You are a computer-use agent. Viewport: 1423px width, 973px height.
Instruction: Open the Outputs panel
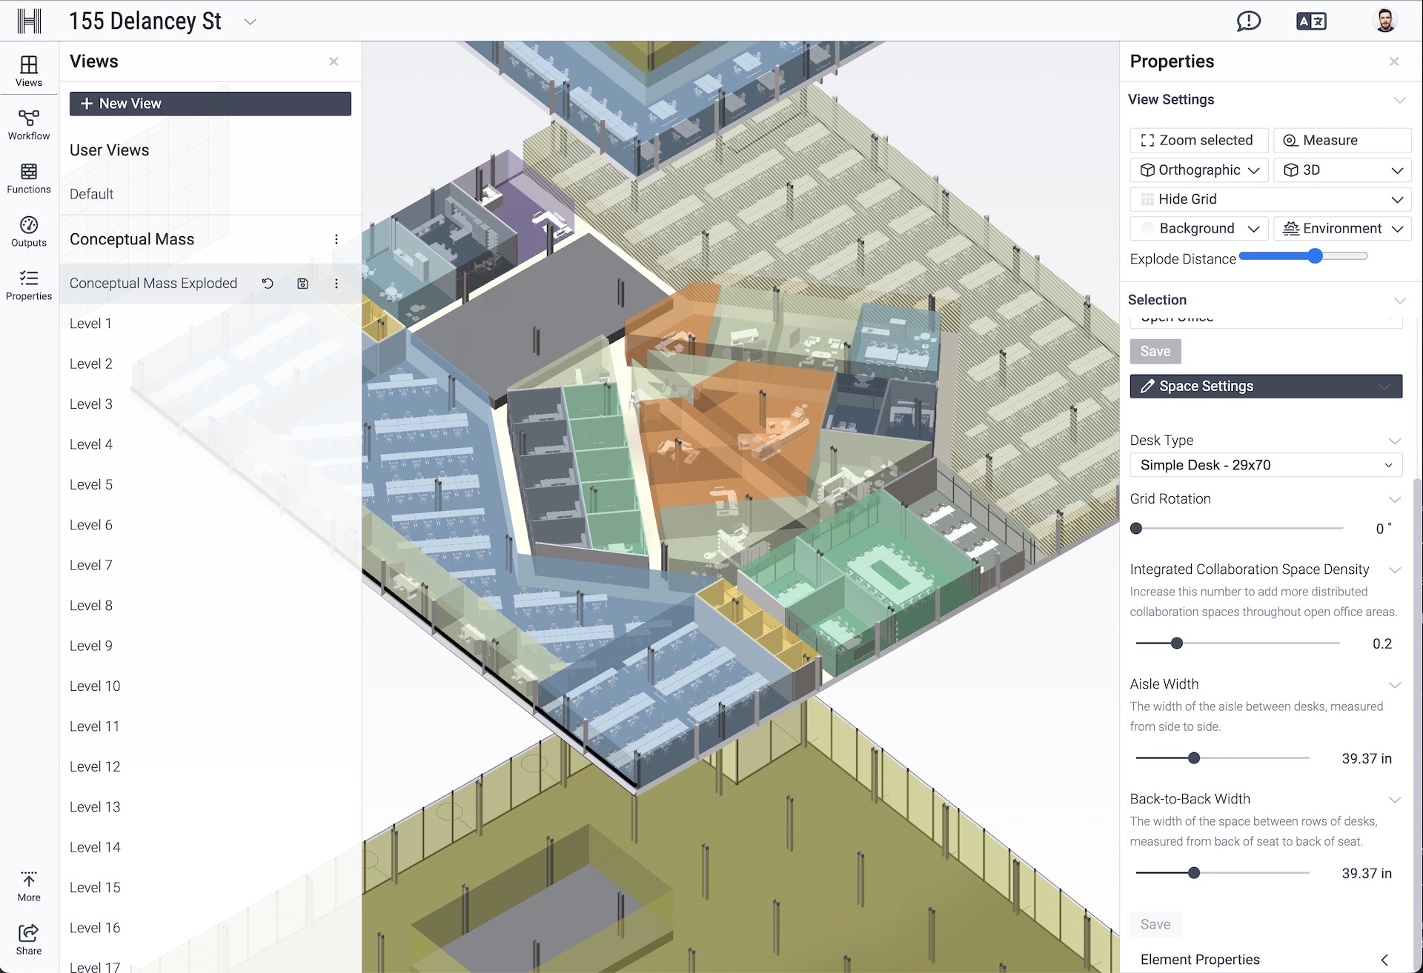(x=28, y=232)
